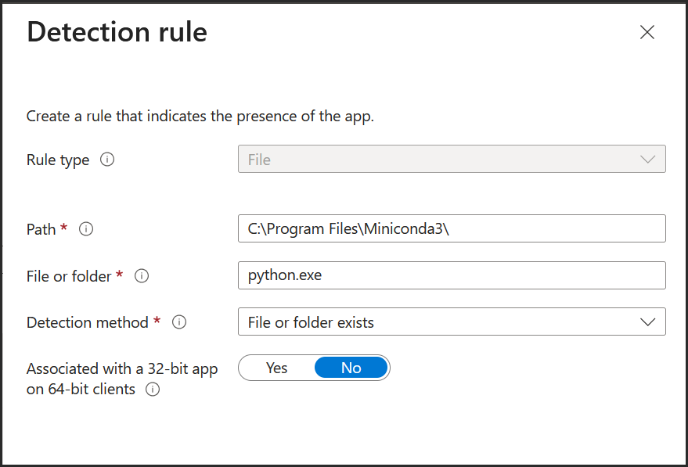Toggle the 32-bit association setting
The image size is (688, 467).
(x=314, y=368)
